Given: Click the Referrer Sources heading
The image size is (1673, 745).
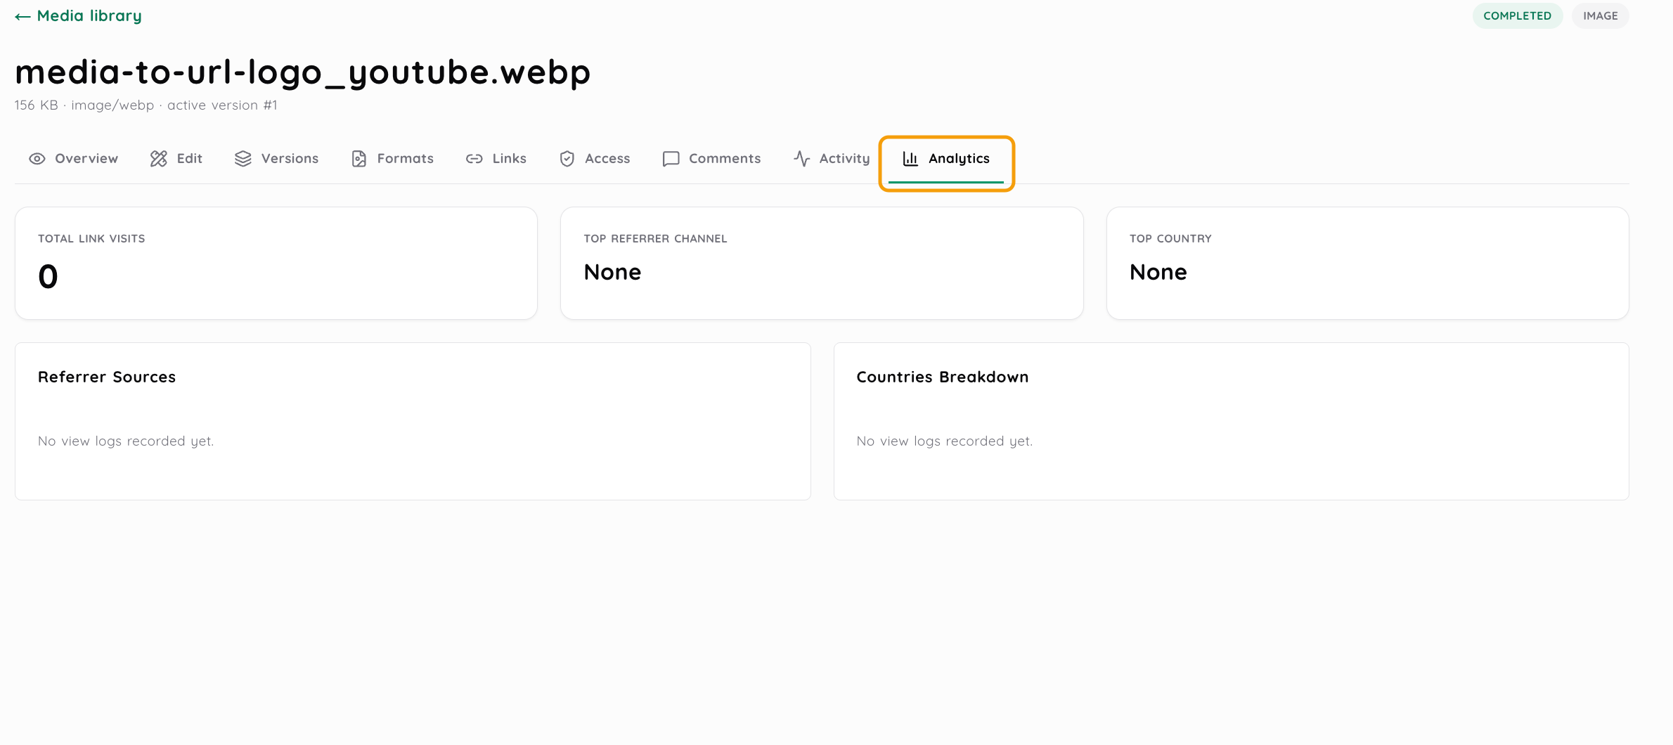Looking at the screenshot, I should [107, 377].
